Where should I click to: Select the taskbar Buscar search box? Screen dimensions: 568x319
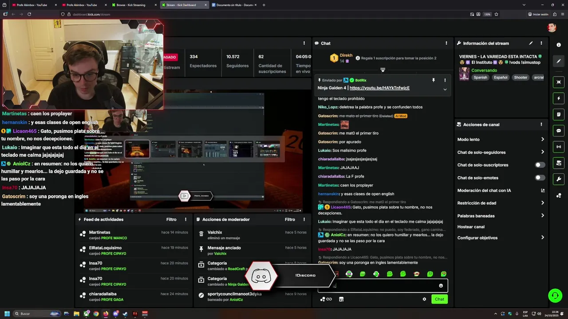click(x=37, y=314)
